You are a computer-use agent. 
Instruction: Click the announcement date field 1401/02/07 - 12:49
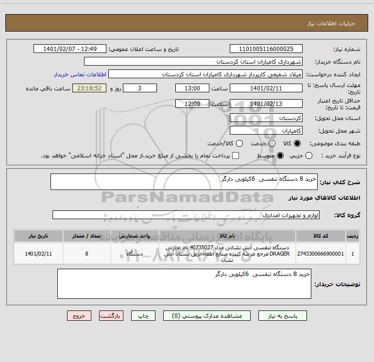pos(70,49)
